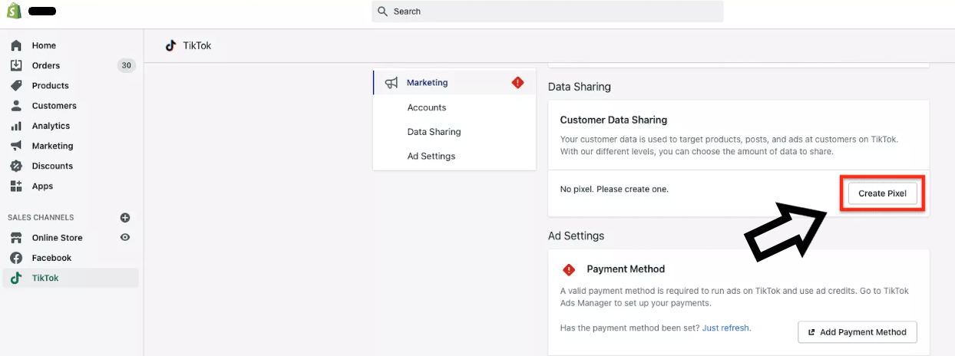
Task: Select TikTok in sales channels
Action: pyautogui.click(x=45, y=278)
